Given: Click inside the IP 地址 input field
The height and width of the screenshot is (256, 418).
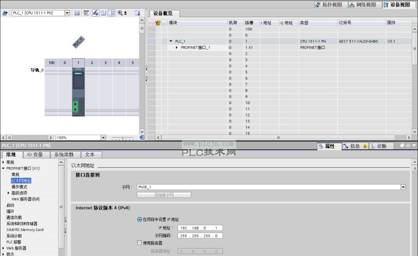Looking at the screenshot, I should 200,228.
